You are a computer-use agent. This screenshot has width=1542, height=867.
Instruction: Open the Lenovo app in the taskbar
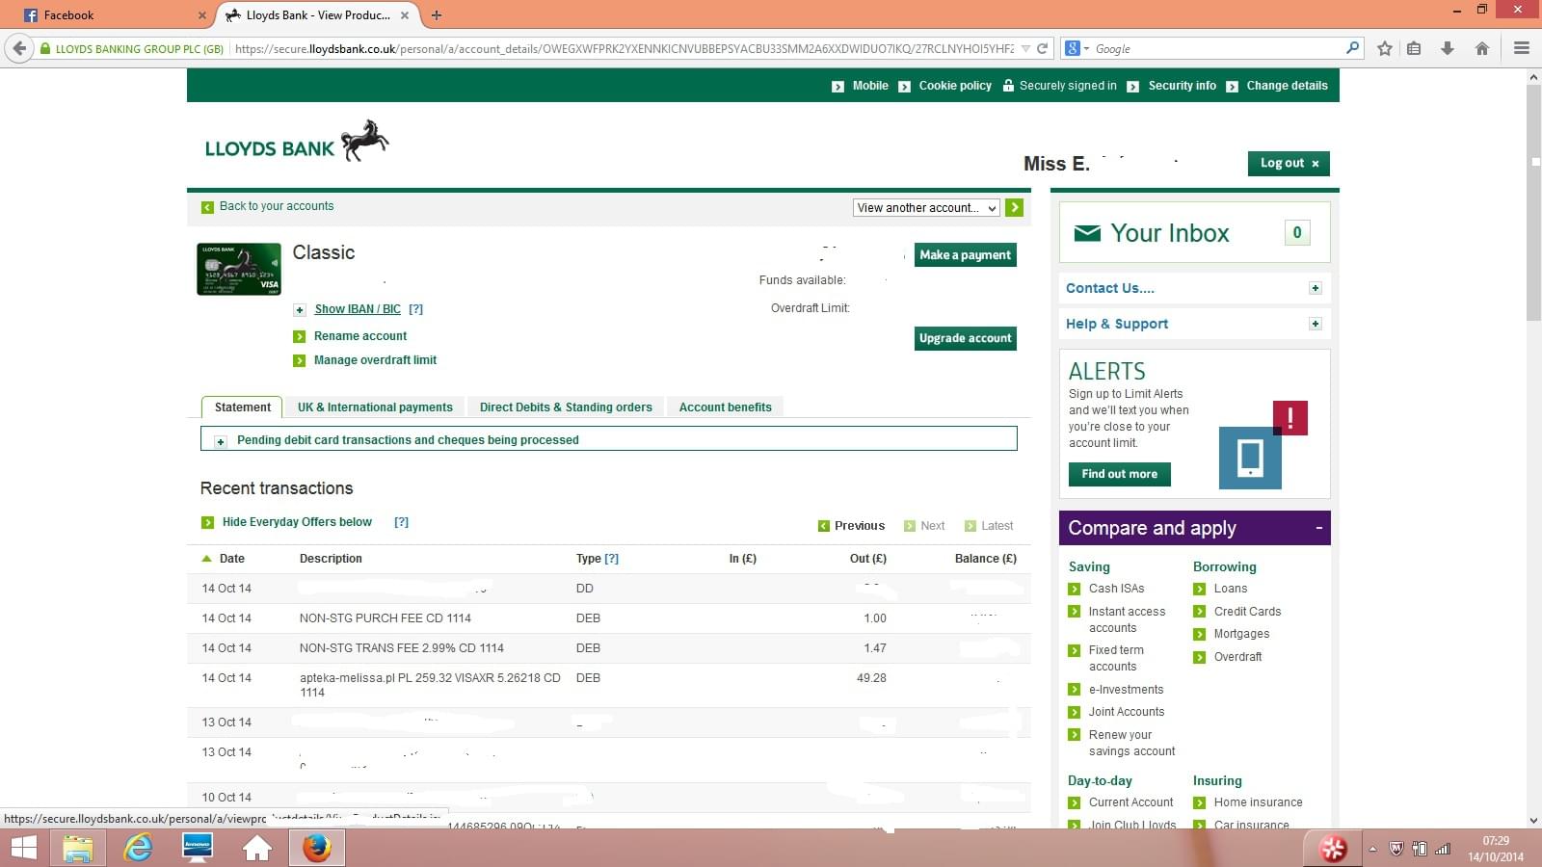pyautogui.click(x=198, y=848)
